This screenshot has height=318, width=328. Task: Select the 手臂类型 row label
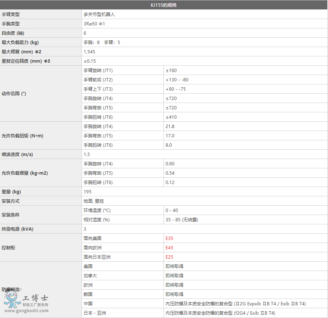pyautogui.click(x=11, y=15)
